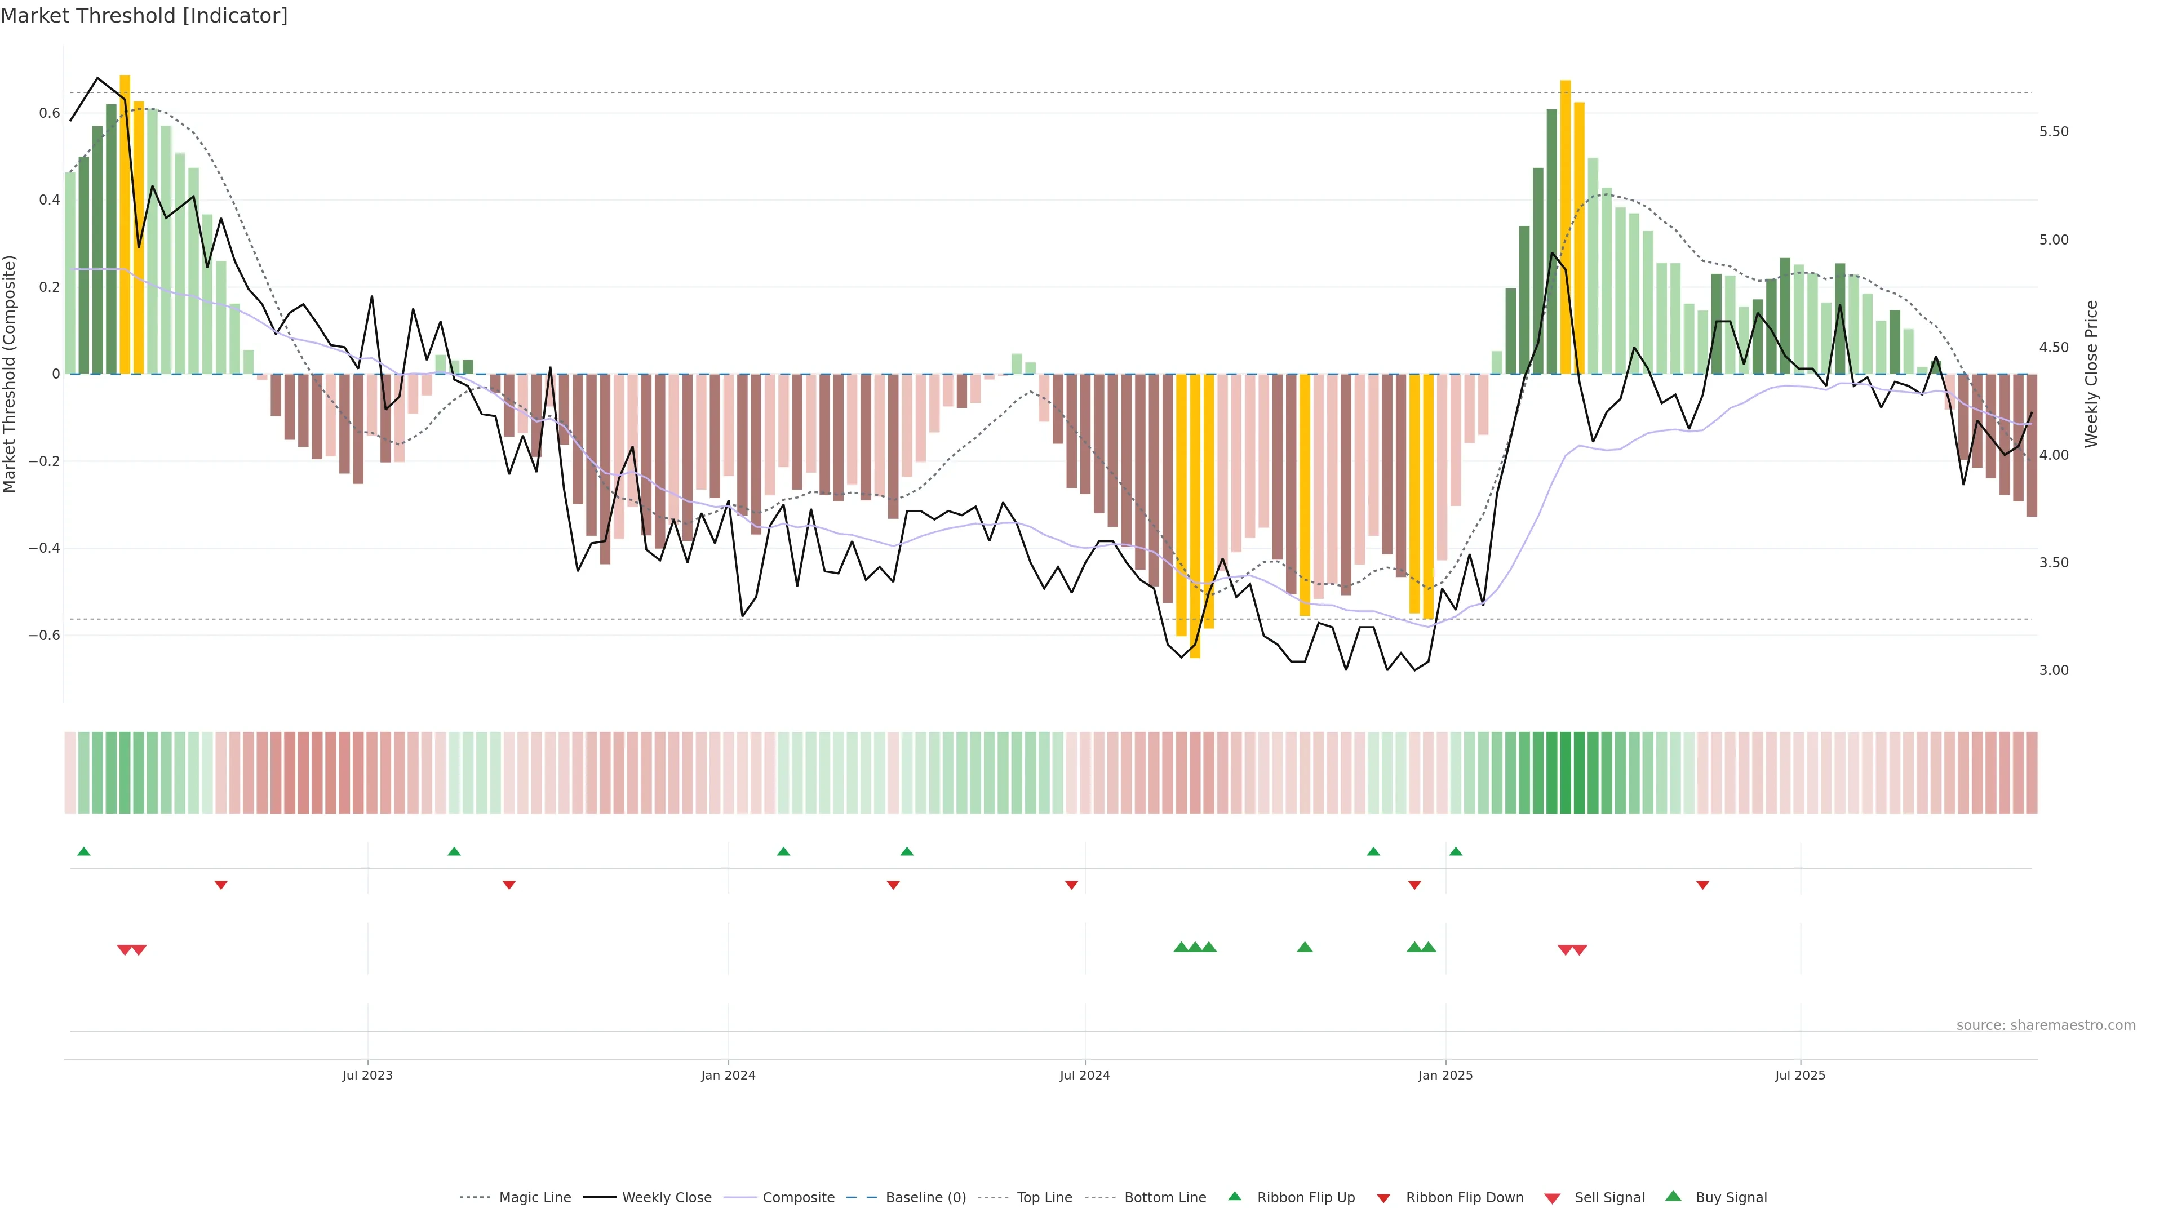Click the Jan 2025 axis label
This screenshot has width=2164, height=1217.
pos(1445,1075)
